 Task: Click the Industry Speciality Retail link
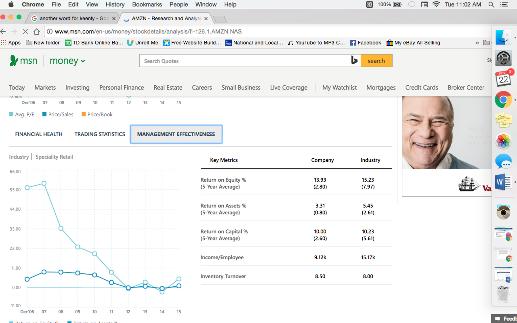point(54,157)
